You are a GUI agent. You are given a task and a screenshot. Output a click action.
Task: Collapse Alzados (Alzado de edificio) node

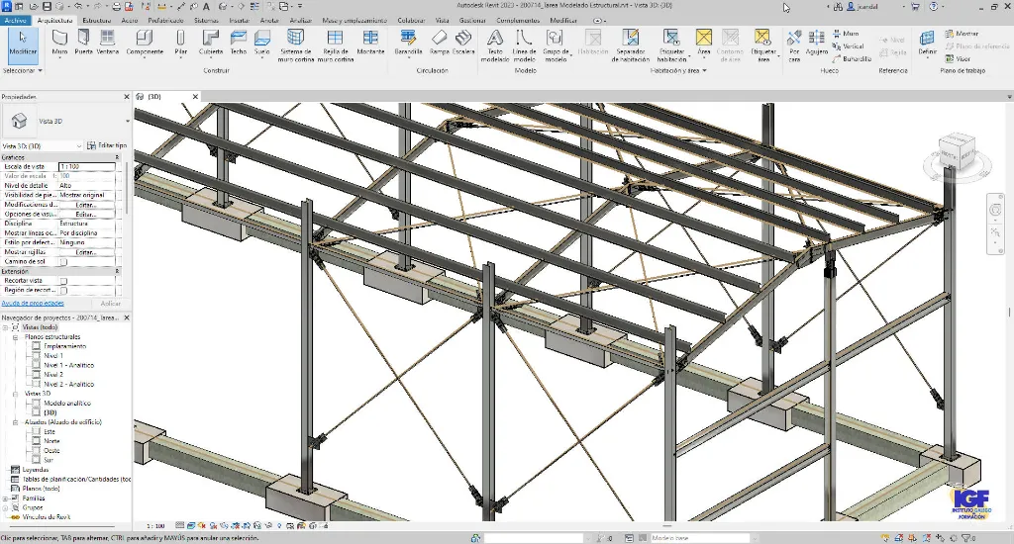tap(16, 422)
